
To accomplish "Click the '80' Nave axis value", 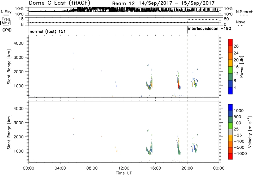I will tap(226, 19).
